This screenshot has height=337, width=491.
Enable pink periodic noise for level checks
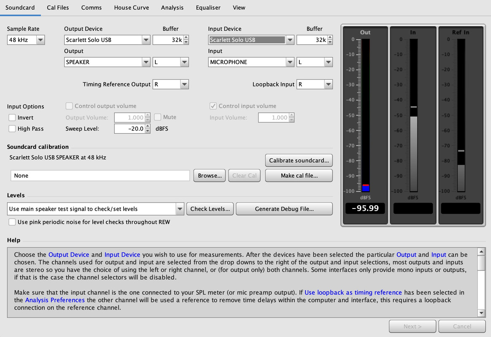coord(12,222)
